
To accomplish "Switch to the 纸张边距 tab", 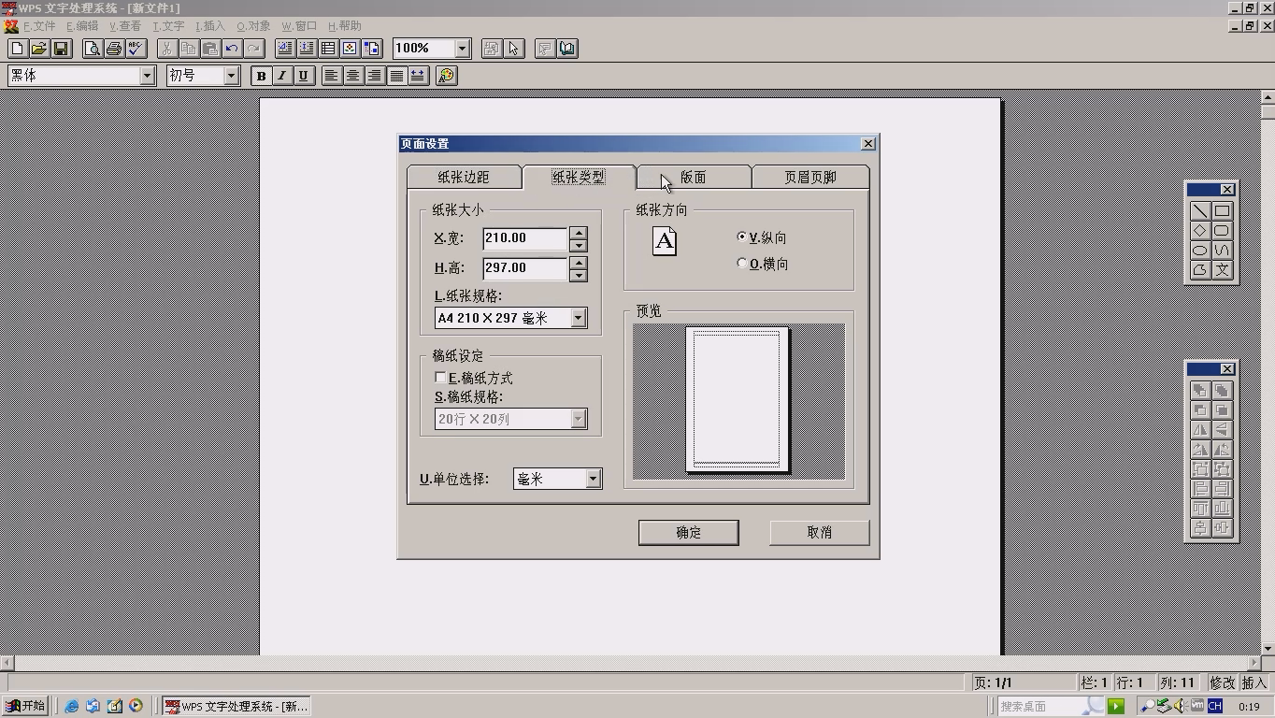I will [x=465, y=178].
